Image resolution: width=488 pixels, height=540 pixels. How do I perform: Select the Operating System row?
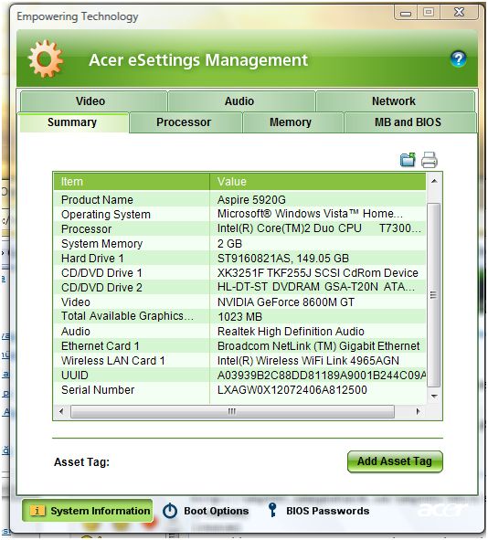[x=239, y=214]
